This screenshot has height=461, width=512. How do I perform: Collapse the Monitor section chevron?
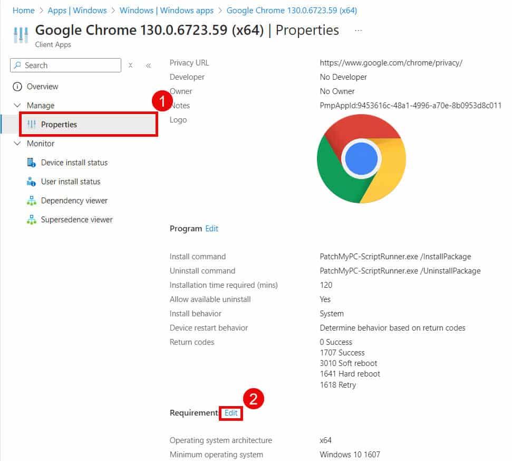pos(17,143)
